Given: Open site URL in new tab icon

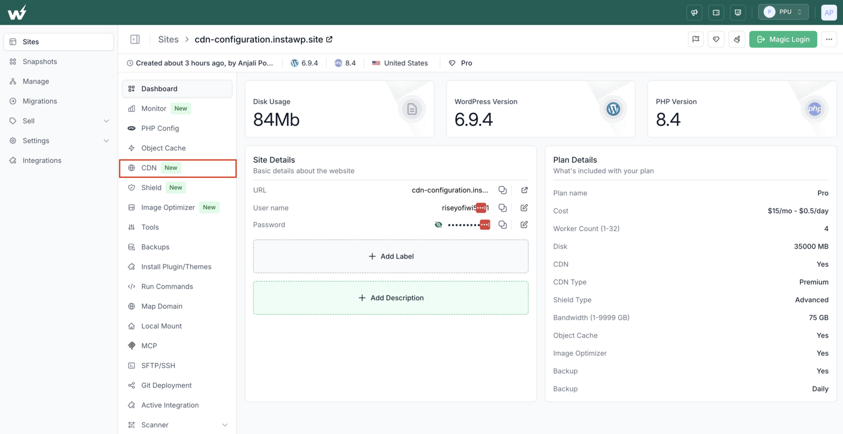Looking at the screenshot, I should [524, 190].
